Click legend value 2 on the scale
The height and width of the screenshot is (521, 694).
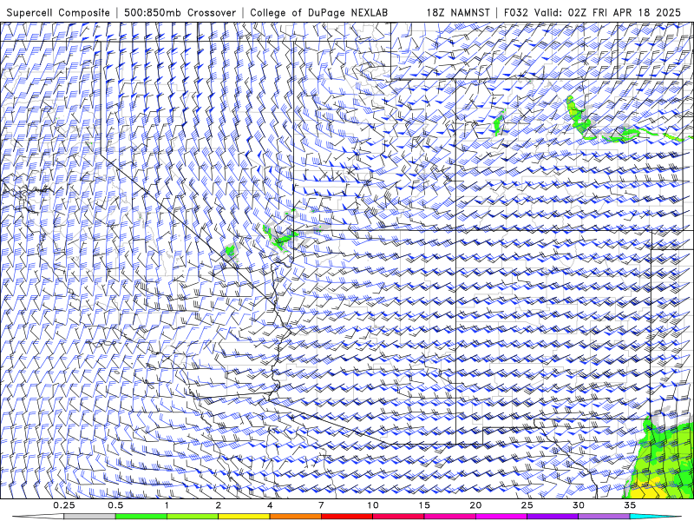(219, 505)
